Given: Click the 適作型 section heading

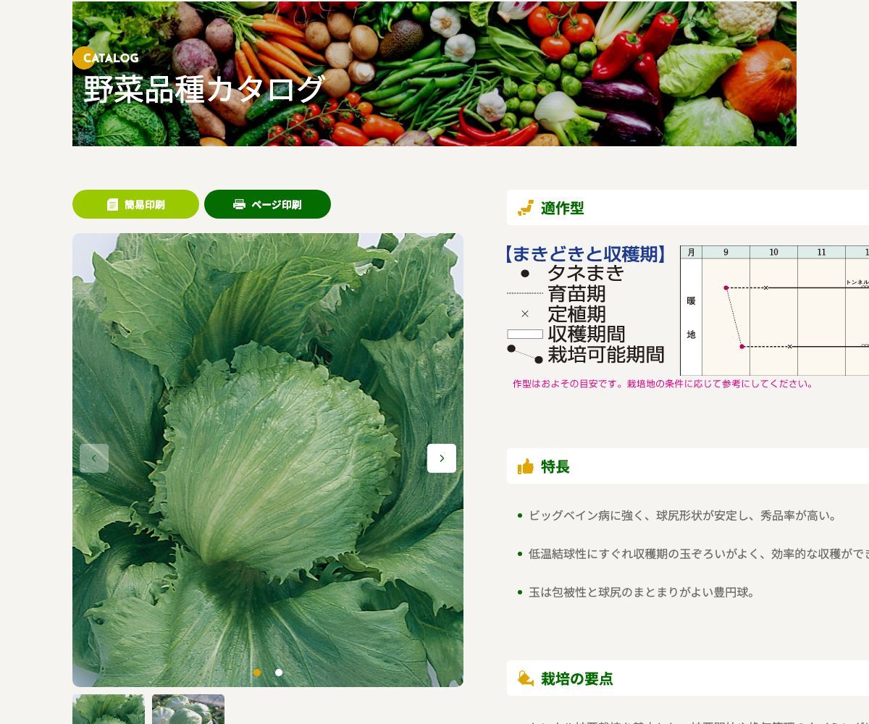Looking at the screenshot, I should point(562,209).
